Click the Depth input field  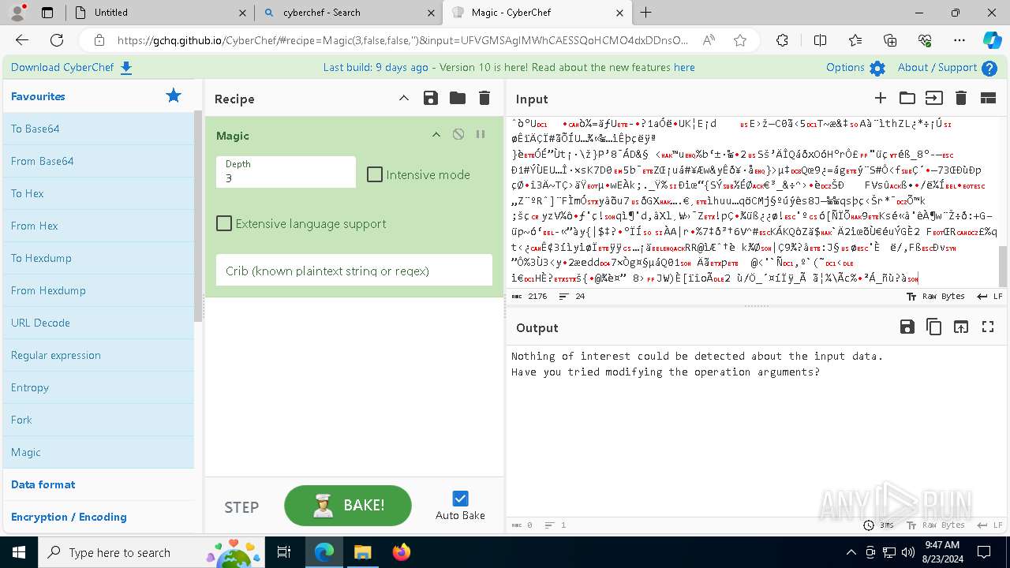pos(286,172)
